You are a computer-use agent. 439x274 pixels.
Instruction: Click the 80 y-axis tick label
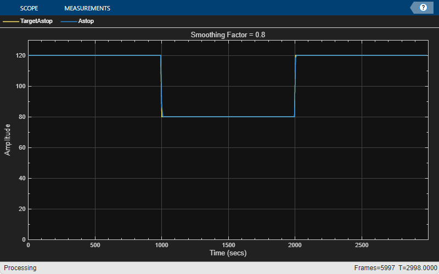click(x=22, y=117)
